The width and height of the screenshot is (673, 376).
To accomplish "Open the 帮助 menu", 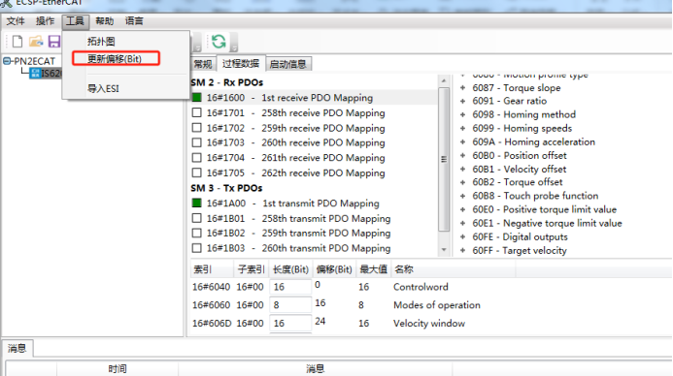I will [x=104, y=21].
